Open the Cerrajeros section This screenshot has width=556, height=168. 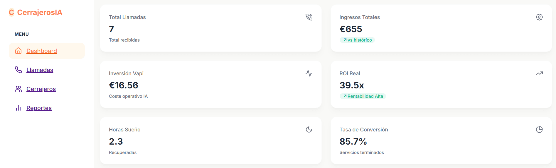pos(41,89)
